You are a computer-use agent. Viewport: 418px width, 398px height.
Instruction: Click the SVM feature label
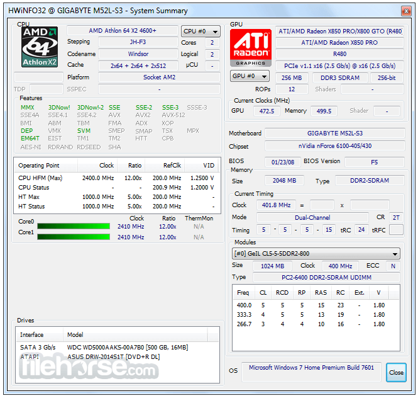click(84, 130)
